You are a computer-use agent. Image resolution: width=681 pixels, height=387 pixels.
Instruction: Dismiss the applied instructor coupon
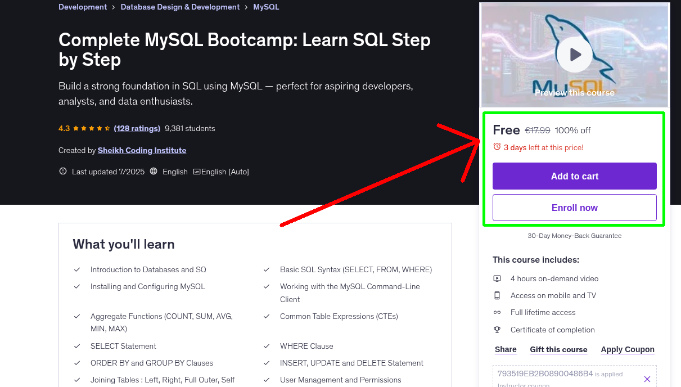point(647,379)
